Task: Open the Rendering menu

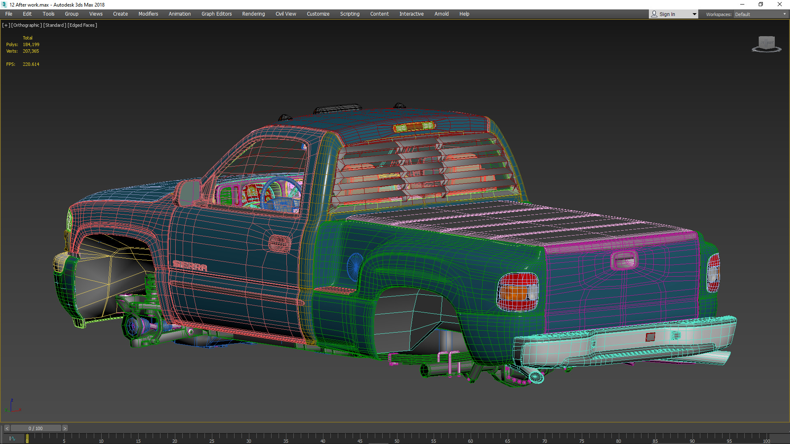Action: pos(253,14)
